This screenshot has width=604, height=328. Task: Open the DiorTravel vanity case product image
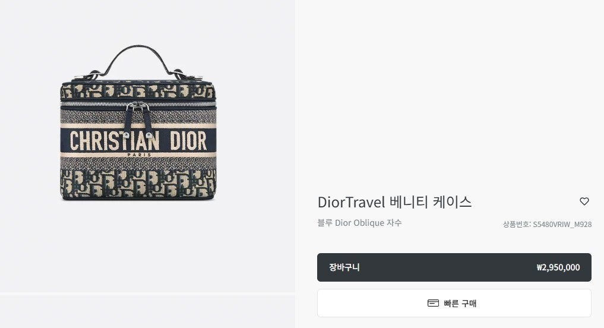tap(138, 123)
